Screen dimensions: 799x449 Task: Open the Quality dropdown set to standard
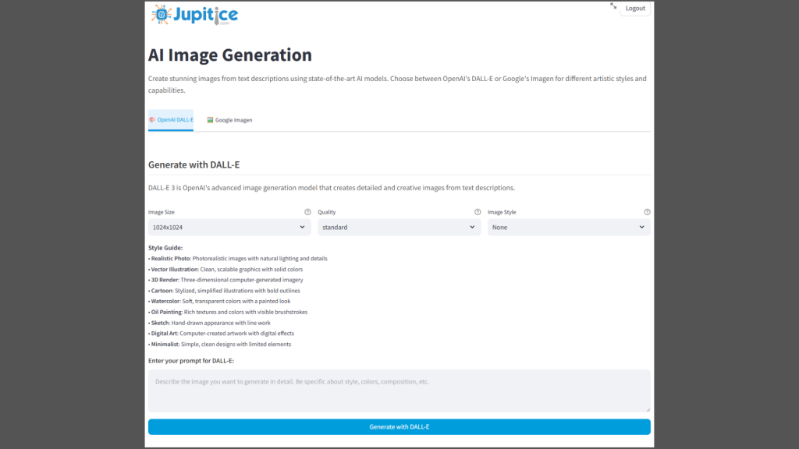pos(399,227)
